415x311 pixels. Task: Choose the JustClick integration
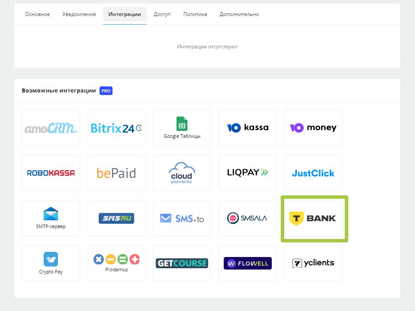pyautogui.click(x=313, y=173)
